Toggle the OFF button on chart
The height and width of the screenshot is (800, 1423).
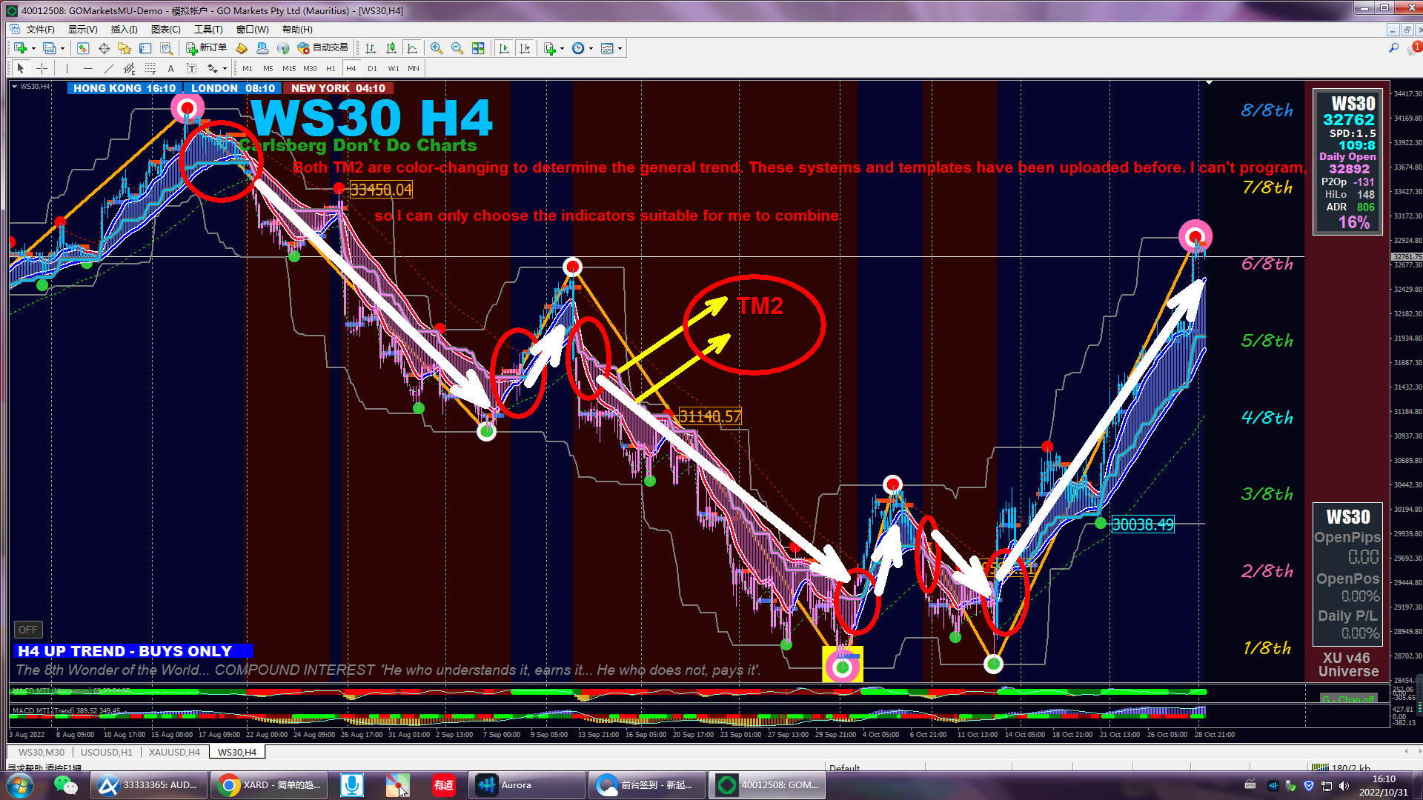pyautogui.click(x=28, y=630)
